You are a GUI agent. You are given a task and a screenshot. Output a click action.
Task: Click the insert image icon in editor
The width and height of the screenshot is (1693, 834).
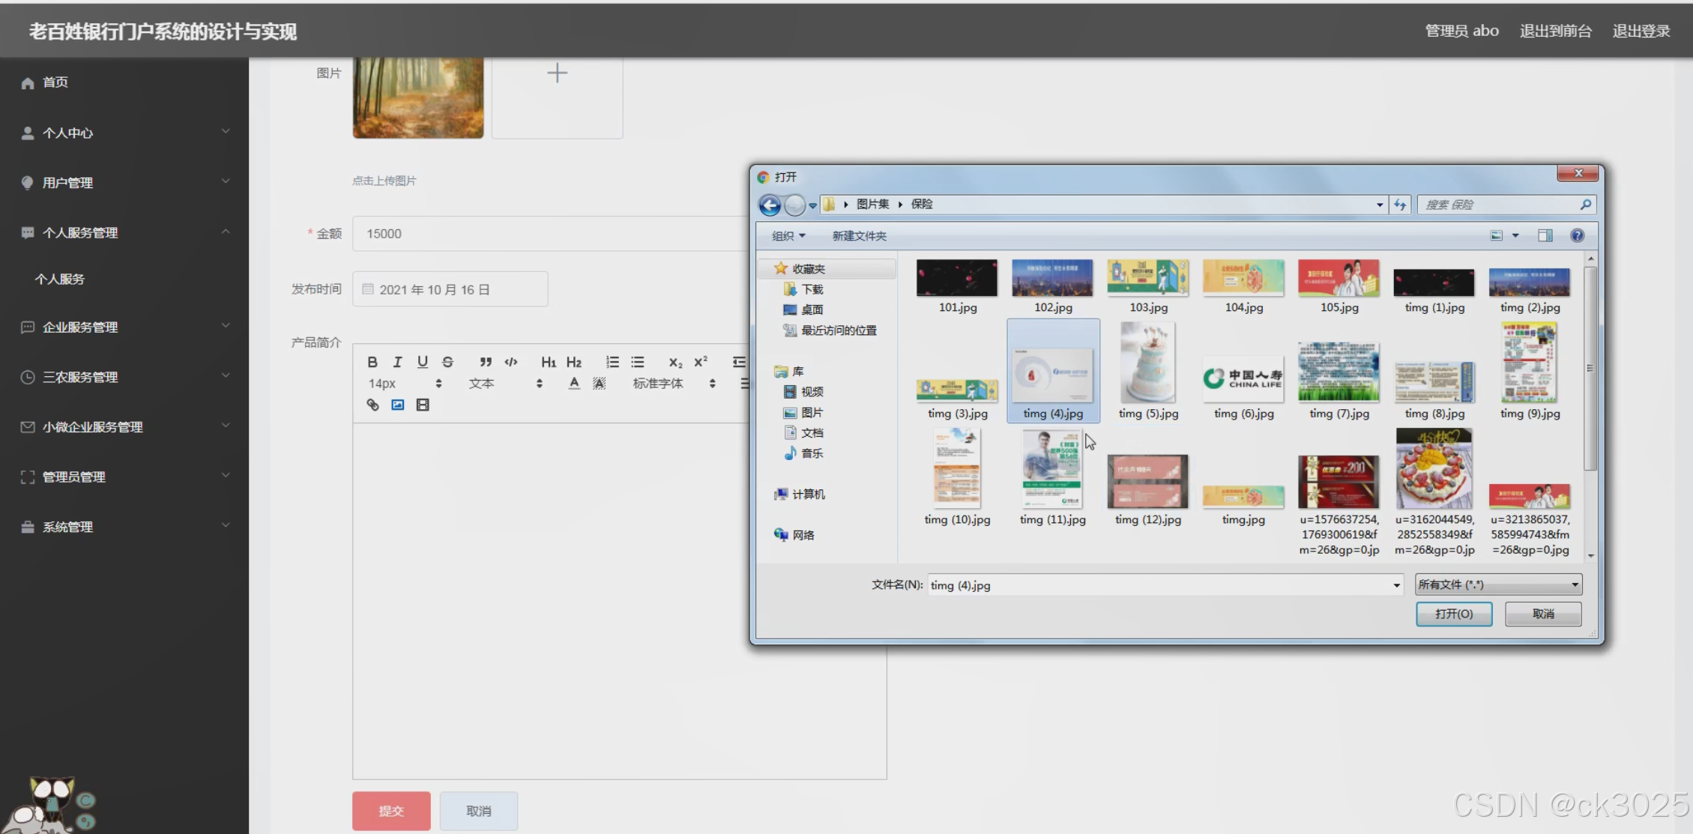click(398, 405)
